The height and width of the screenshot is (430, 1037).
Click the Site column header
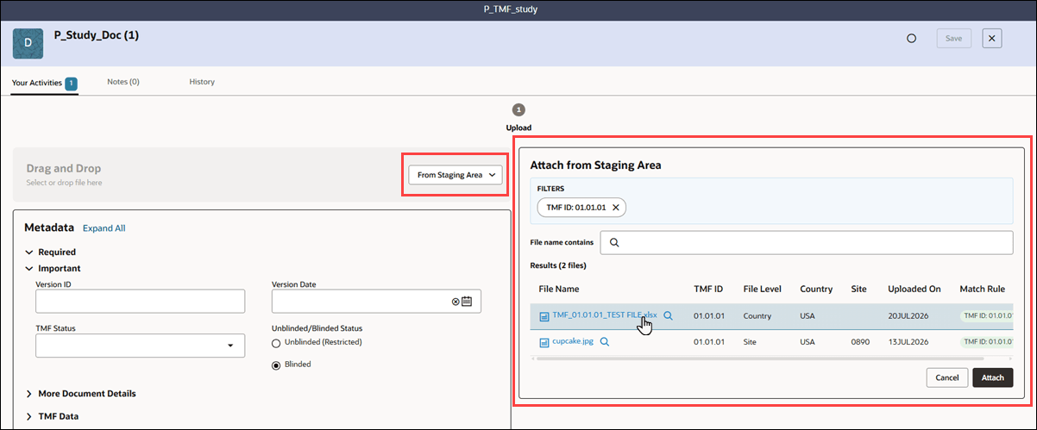[x=858, y=289]
